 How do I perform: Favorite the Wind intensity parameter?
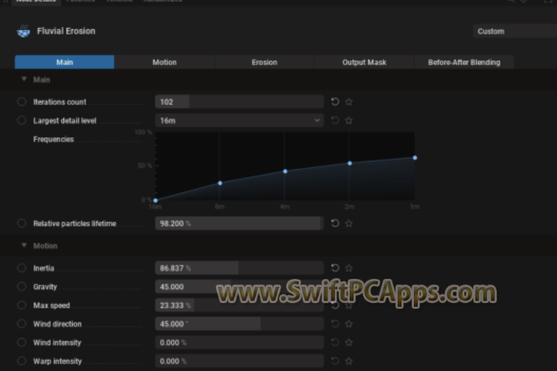tap(349, 342)
